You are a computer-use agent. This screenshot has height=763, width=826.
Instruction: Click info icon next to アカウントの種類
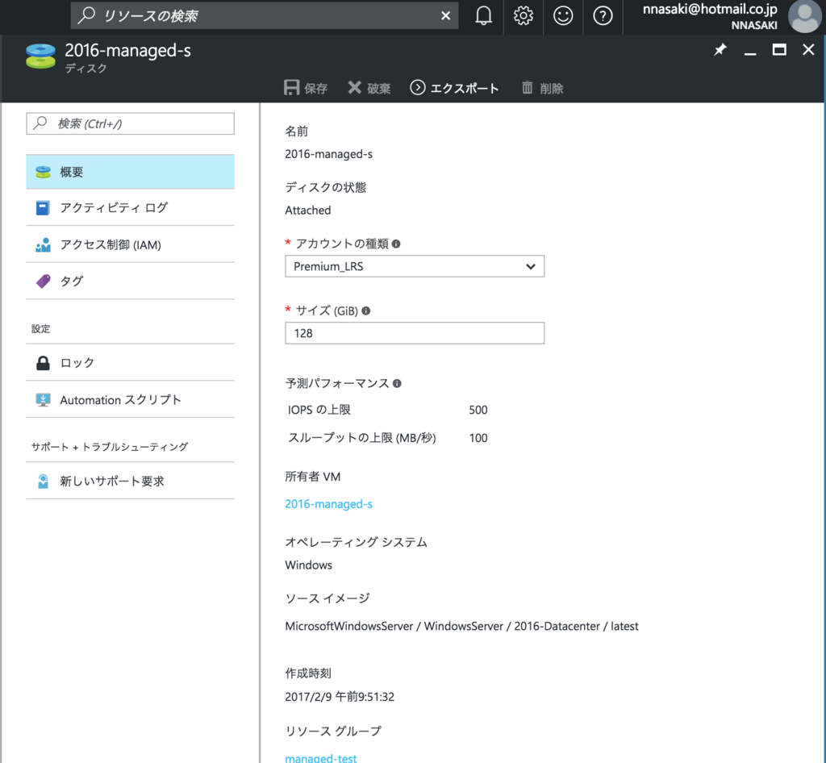396,244
